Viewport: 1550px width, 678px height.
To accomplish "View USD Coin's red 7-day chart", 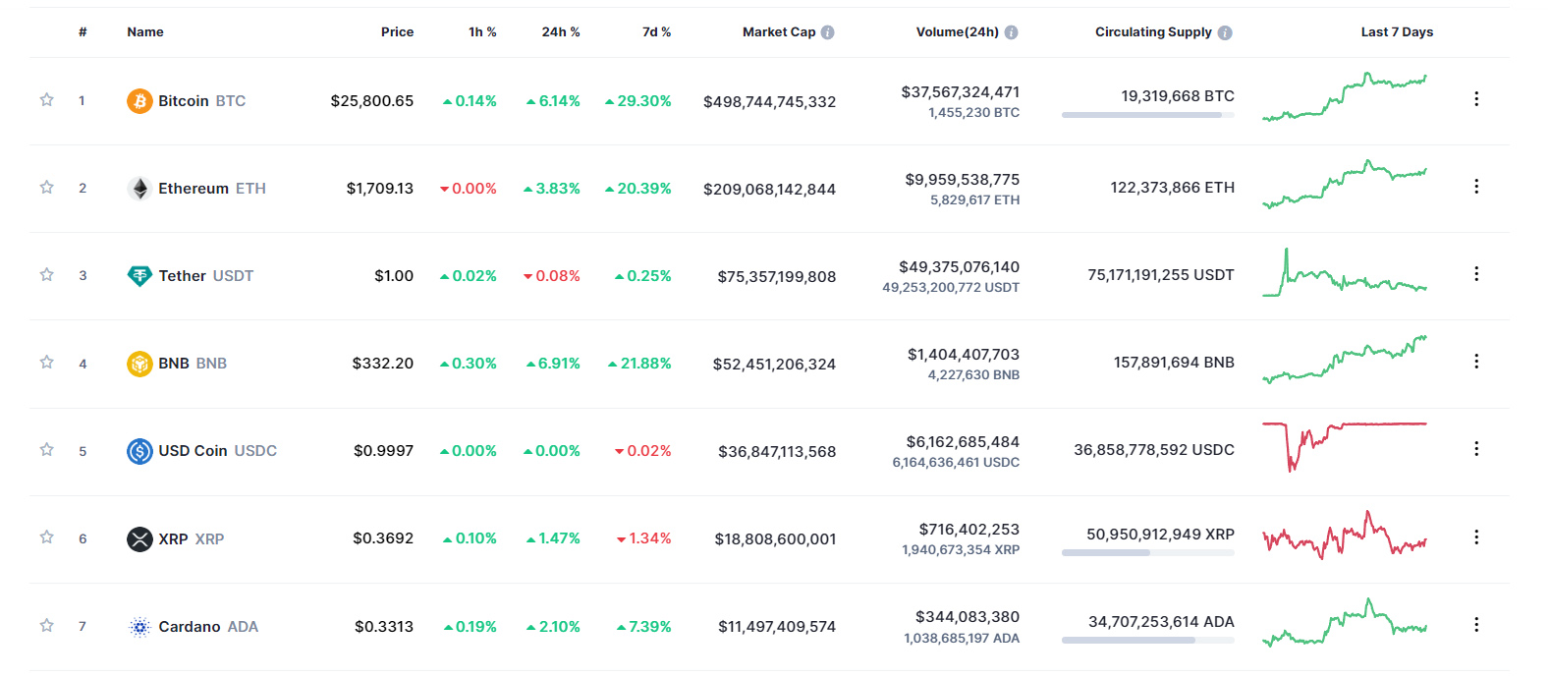I will pos(1345,447).
